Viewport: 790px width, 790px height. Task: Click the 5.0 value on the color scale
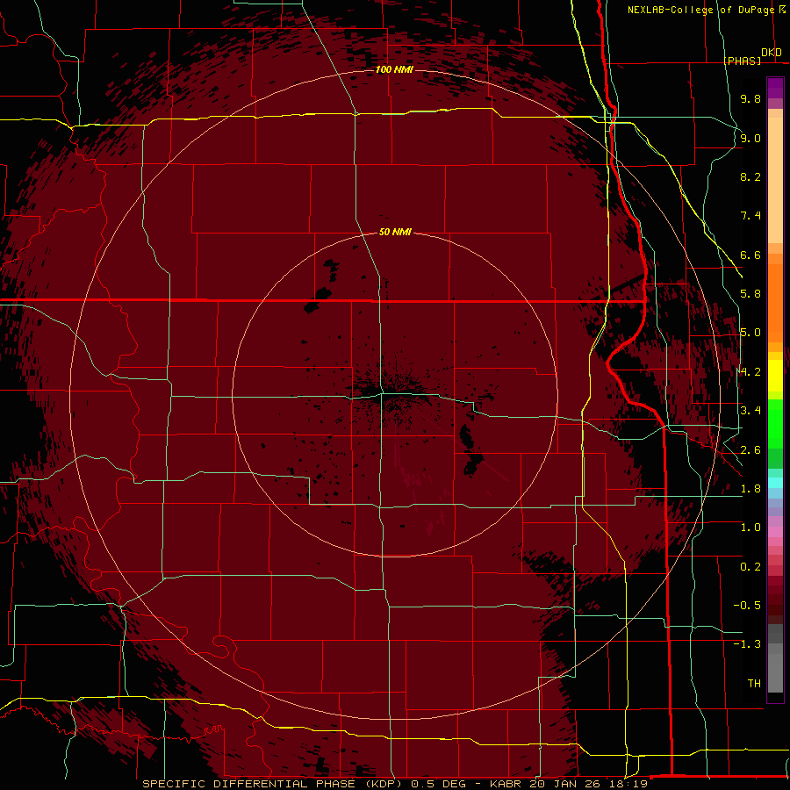coord(750,333)
